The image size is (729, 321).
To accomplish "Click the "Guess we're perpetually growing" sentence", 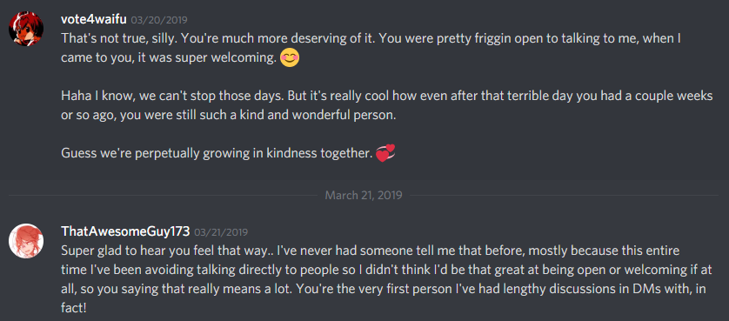I will pos(217,153).
